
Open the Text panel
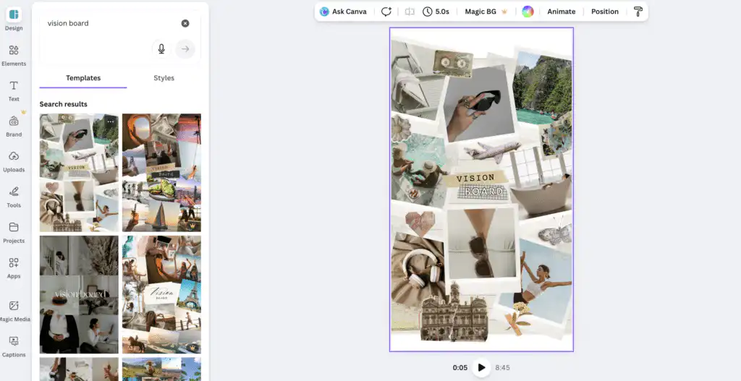[x=14, y=90]
